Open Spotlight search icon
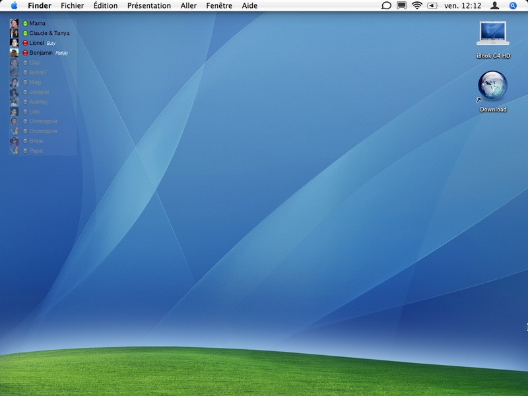The height and width of the screenshot is (396, 528). pyautogui.click(x=513, y=5)
